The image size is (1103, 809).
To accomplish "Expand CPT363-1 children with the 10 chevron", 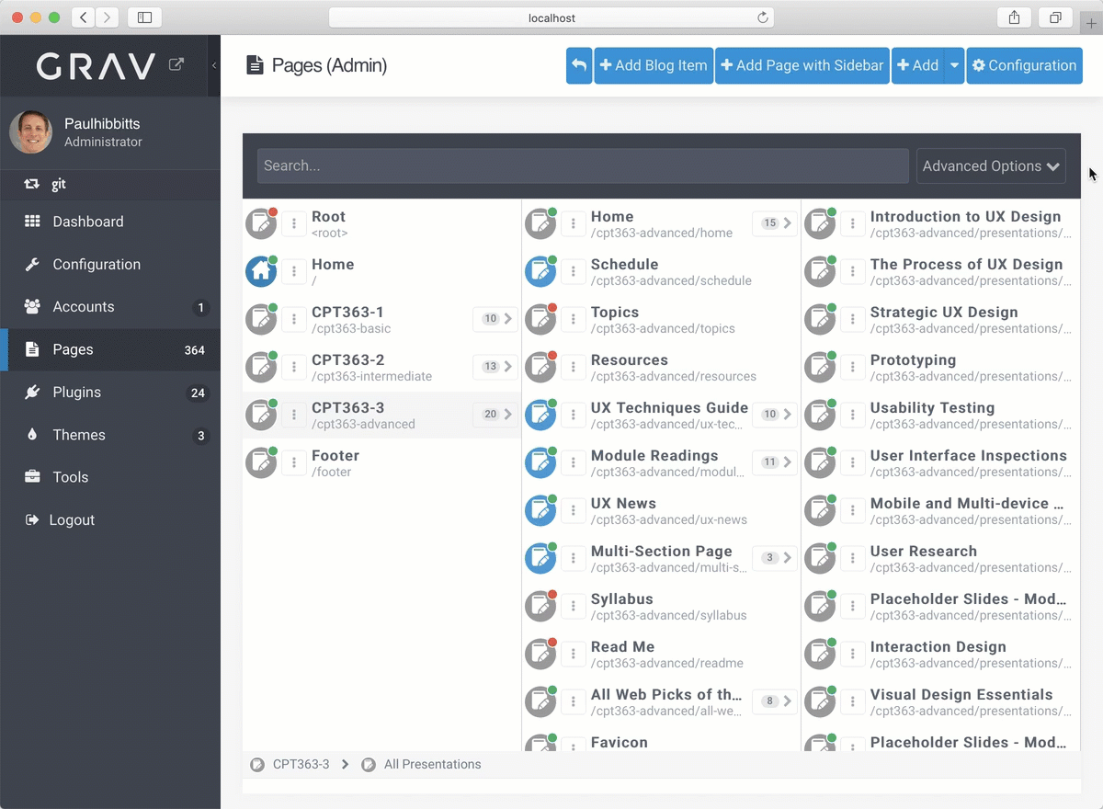I will click(495, 319).
